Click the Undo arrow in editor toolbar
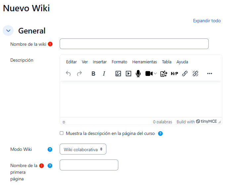Screen dimensions: 226x185 (68, 74)
